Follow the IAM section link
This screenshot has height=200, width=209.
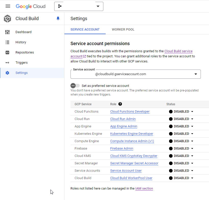click(144, 189)
